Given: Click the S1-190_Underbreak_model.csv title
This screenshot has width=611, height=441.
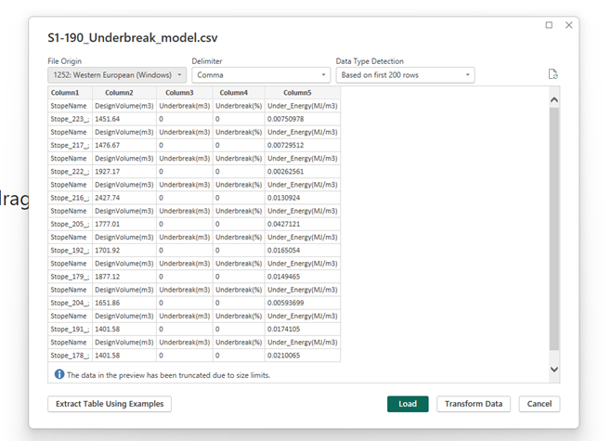Looking at the screenshot, I should [133, 38].
